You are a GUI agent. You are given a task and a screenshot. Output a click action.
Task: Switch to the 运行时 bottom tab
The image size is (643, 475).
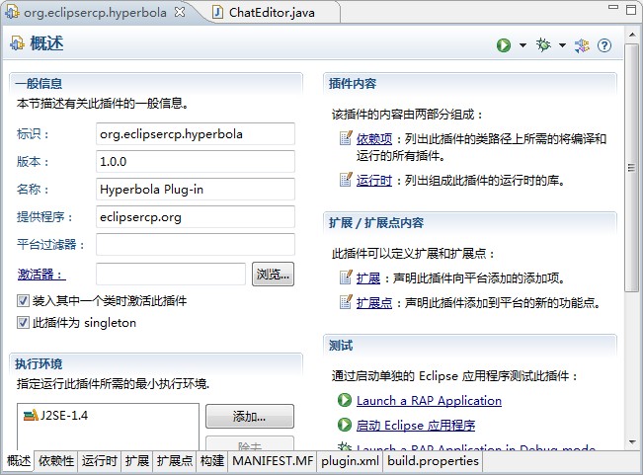[100, 460]
